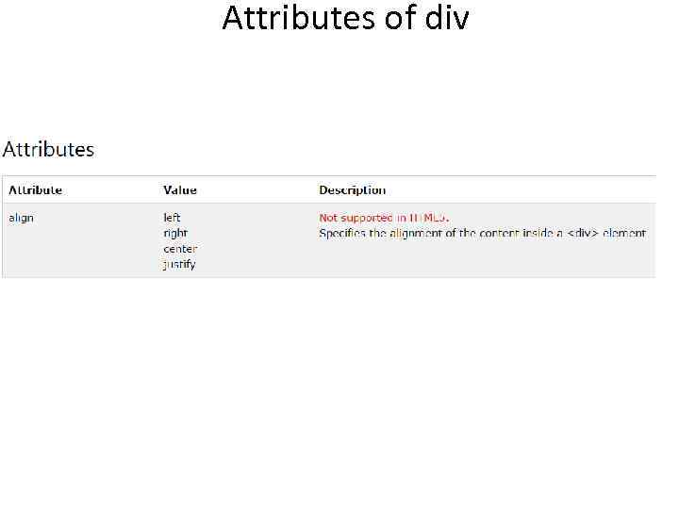Select the "Attributes" section heading
The image size is (679, 509).
point(48,149)
